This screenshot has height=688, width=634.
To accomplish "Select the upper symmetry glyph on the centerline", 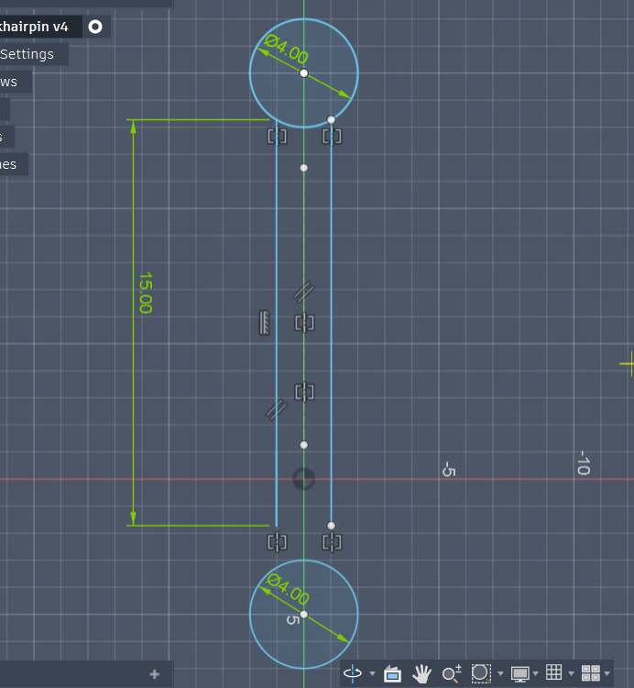I will 304,323.
